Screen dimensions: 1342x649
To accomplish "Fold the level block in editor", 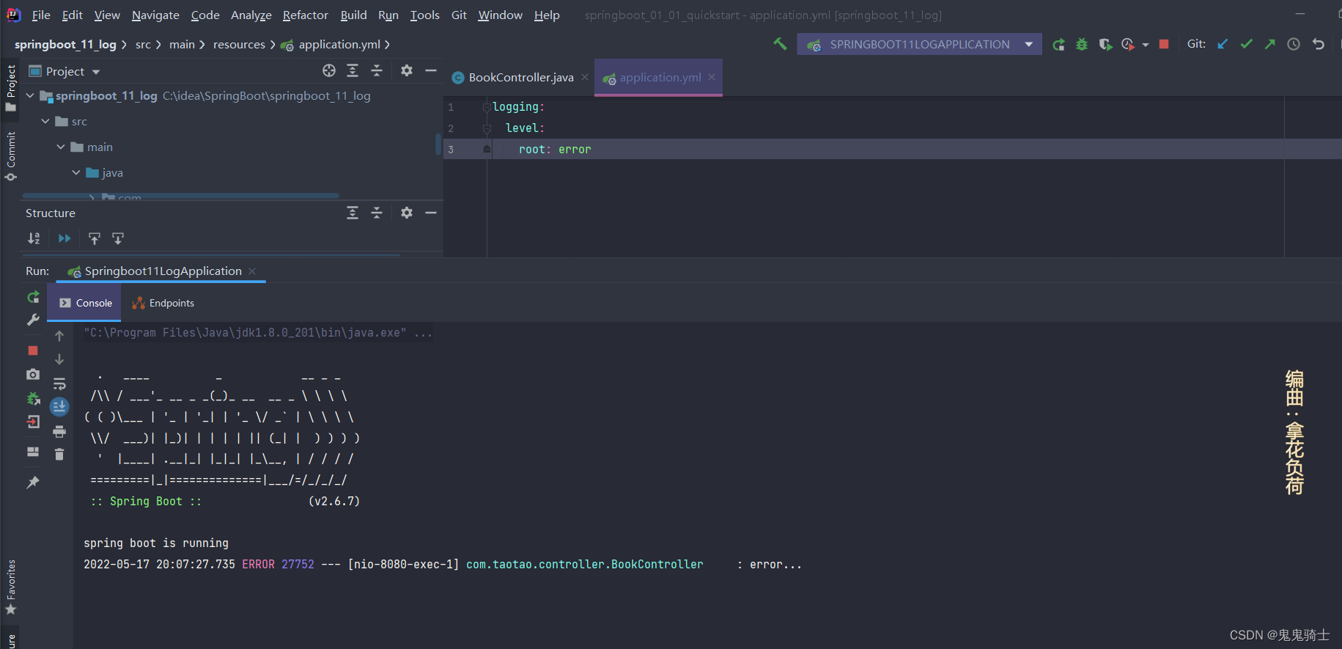I will [487, 128].
